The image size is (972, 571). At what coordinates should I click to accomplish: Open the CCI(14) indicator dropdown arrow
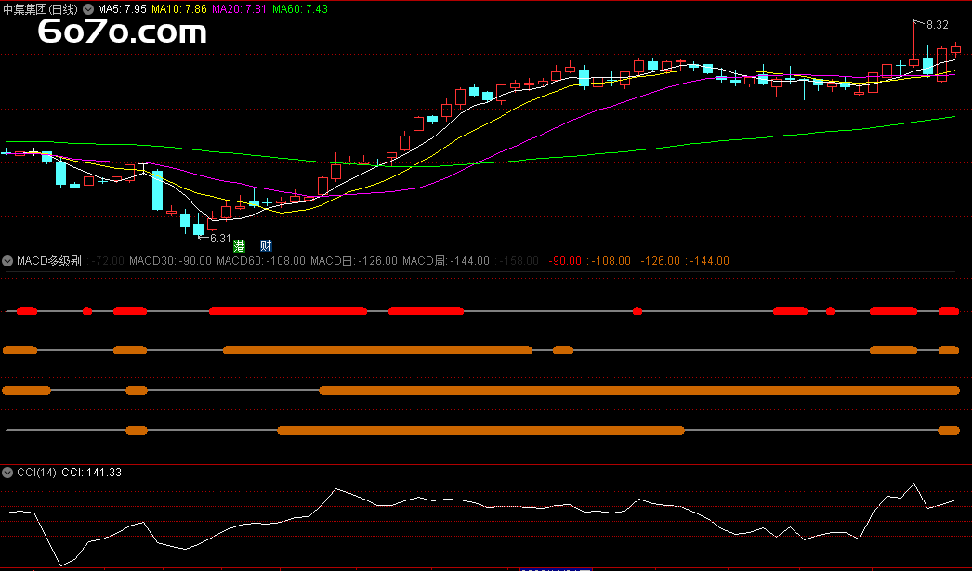8,473
